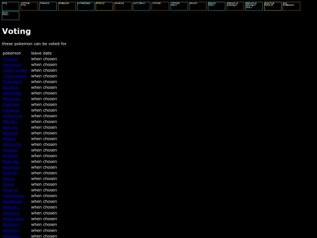Screen dimensions: 317x238
Task: Follow the Wartortle link
Action: coord(12,93)
